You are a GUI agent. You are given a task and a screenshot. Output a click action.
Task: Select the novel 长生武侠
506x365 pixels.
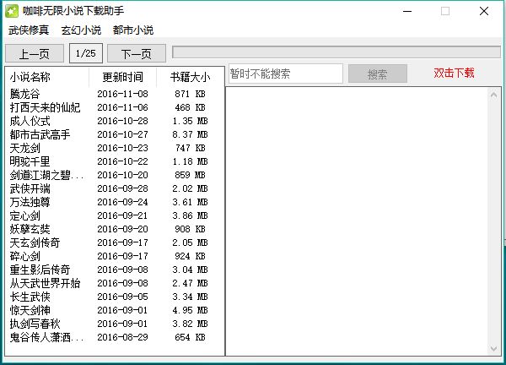point(30,297)
